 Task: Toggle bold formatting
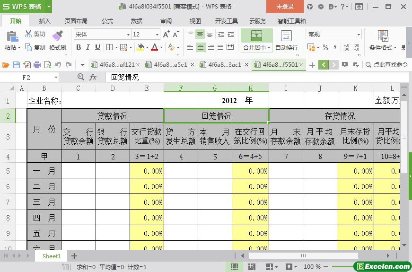pyautogui.click(x=79, y=47)
